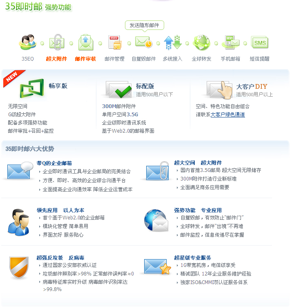The image size is (292, 307).
Task: Click the 邮件管理 calendar icon
Action: coord(115,42)
